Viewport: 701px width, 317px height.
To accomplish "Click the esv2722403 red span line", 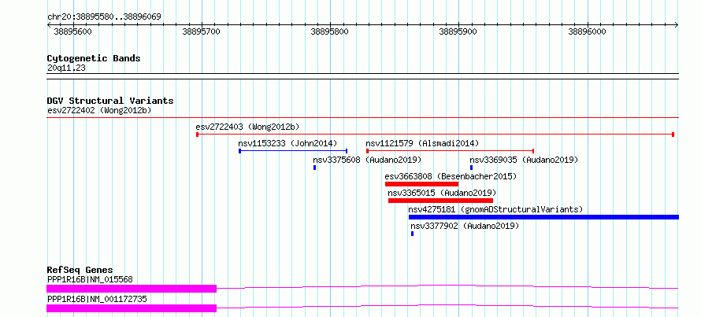I will click(435, 135).
